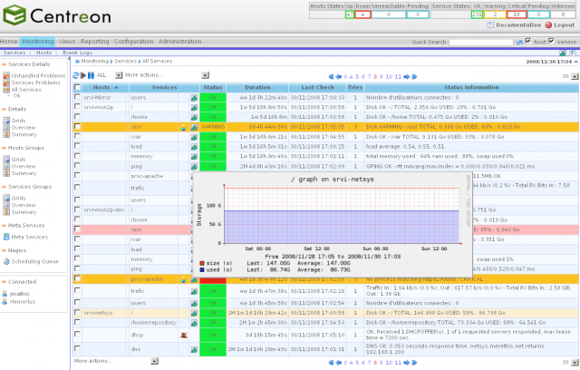Check the select-all checkbox in the table header
580x370 pixels.
tap(78, 87)
